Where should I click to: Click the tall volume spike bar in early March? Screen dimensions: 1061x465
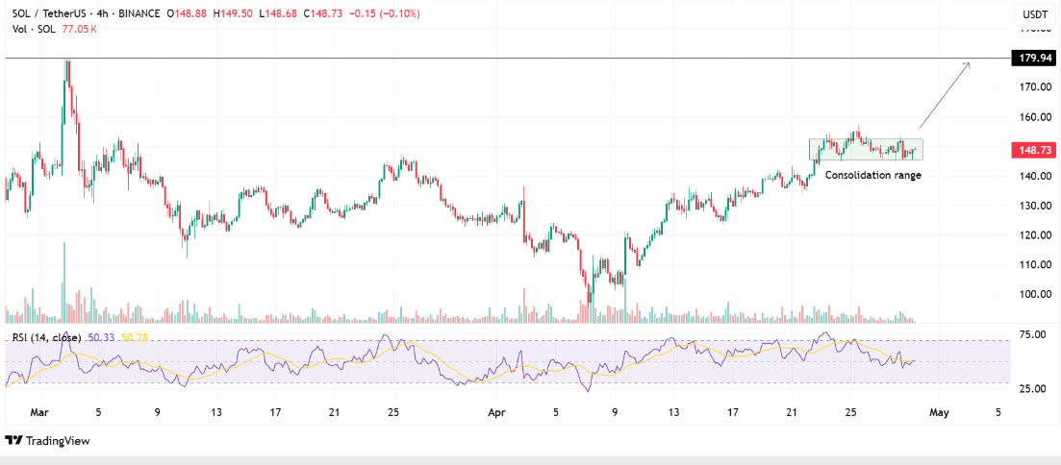pyautogui.click(x=65, y=281)
